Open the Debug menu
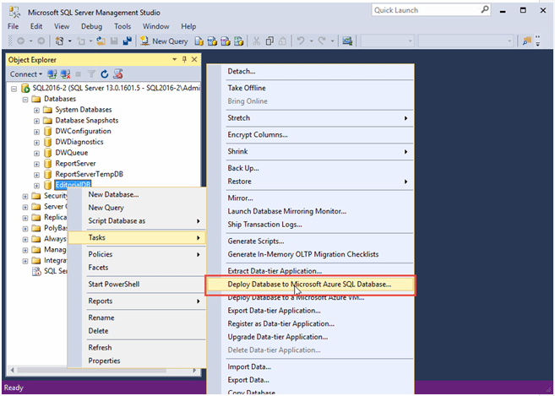Screen dimensions: 555x396 coord(91,26)
